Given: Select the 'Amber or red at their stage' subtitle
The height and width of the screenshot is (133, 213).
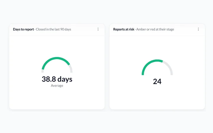Looking at the screenshot, I should coord(155,29).
